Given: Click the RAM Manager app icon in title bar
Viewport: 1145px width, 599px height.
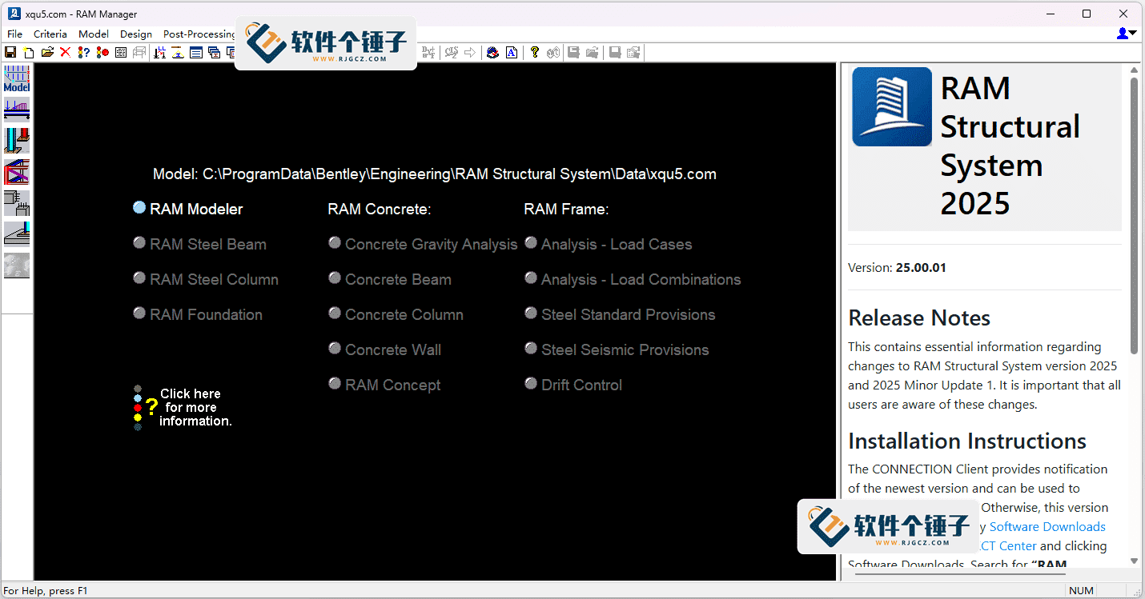Looking at the screenshot, I should [14, 14].
